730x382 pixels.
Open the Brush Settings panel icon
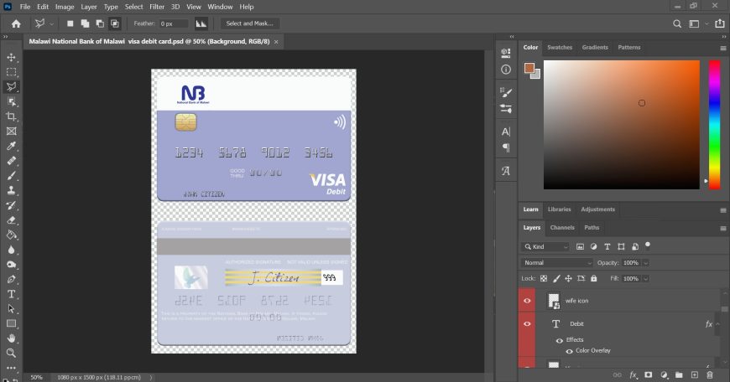(x=506, y=92)
